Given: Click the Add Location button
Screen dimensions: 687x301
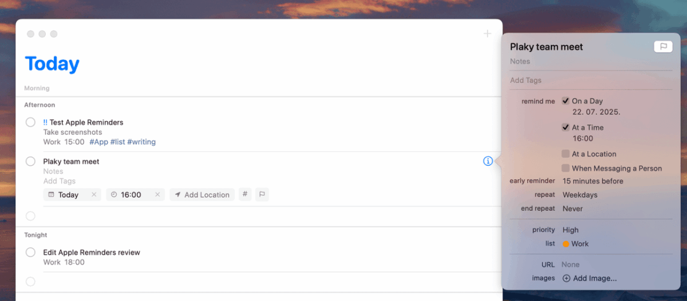Looking at the screenshot, I should tap(202, 195).
